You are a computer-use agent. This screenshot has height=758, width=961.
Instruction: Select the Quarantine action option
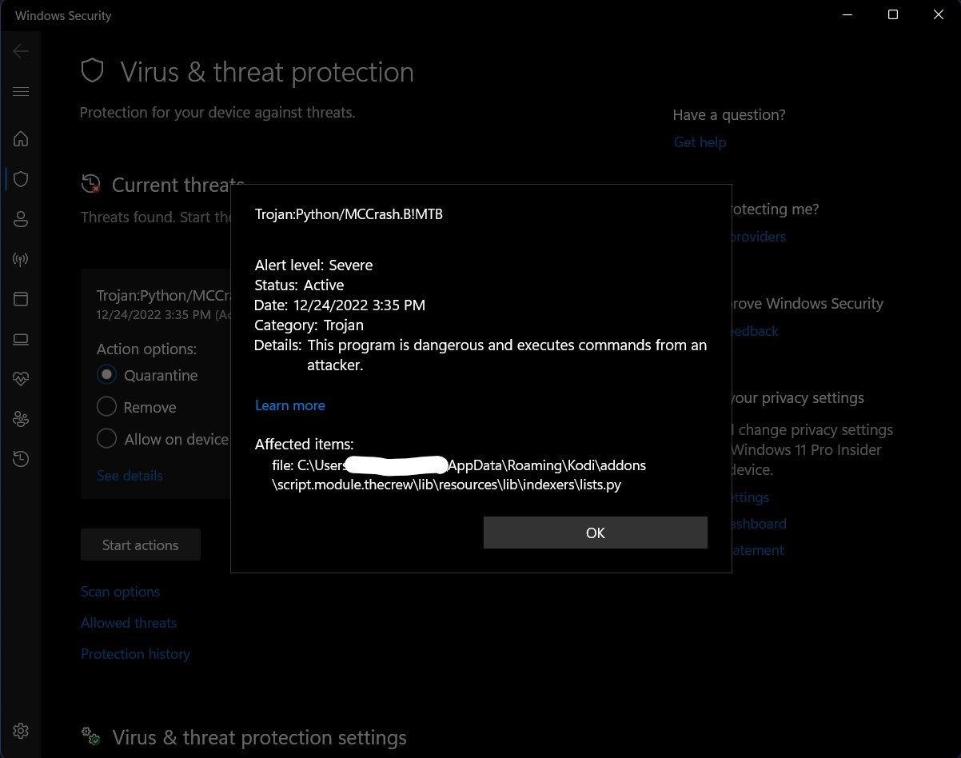pos(105,375)
